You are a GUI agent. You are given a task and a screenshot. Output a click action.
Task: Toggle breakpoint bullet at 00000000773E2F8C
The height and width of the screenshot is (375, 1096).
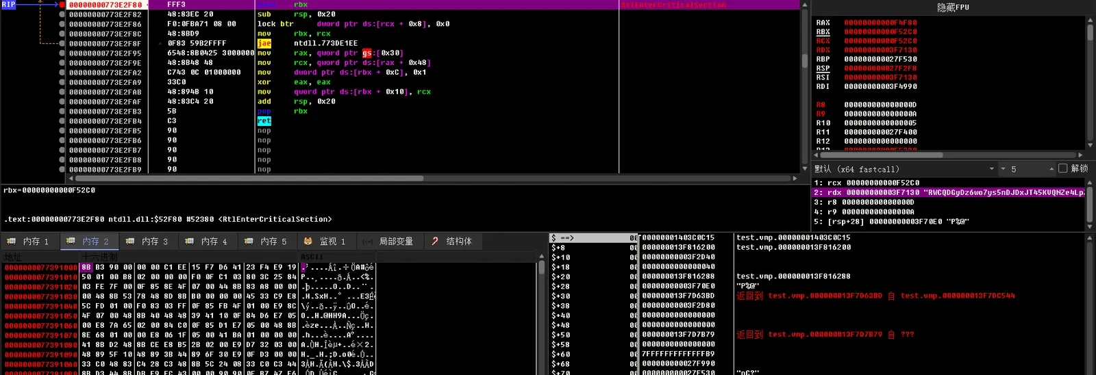pos(62,34)
